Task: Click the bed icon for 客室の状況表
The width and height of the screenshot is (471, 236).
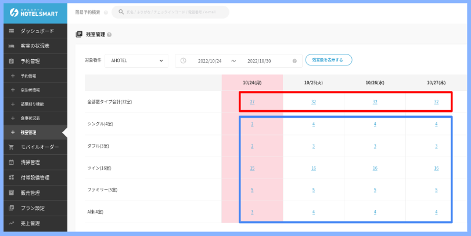Action: coord(12,46)
